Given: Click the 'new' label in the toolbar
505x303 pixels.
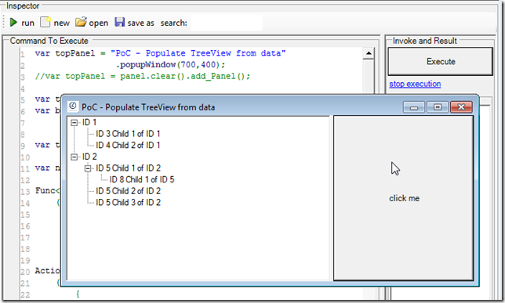Looking at the screenshot, I should [x=61, y=23].
